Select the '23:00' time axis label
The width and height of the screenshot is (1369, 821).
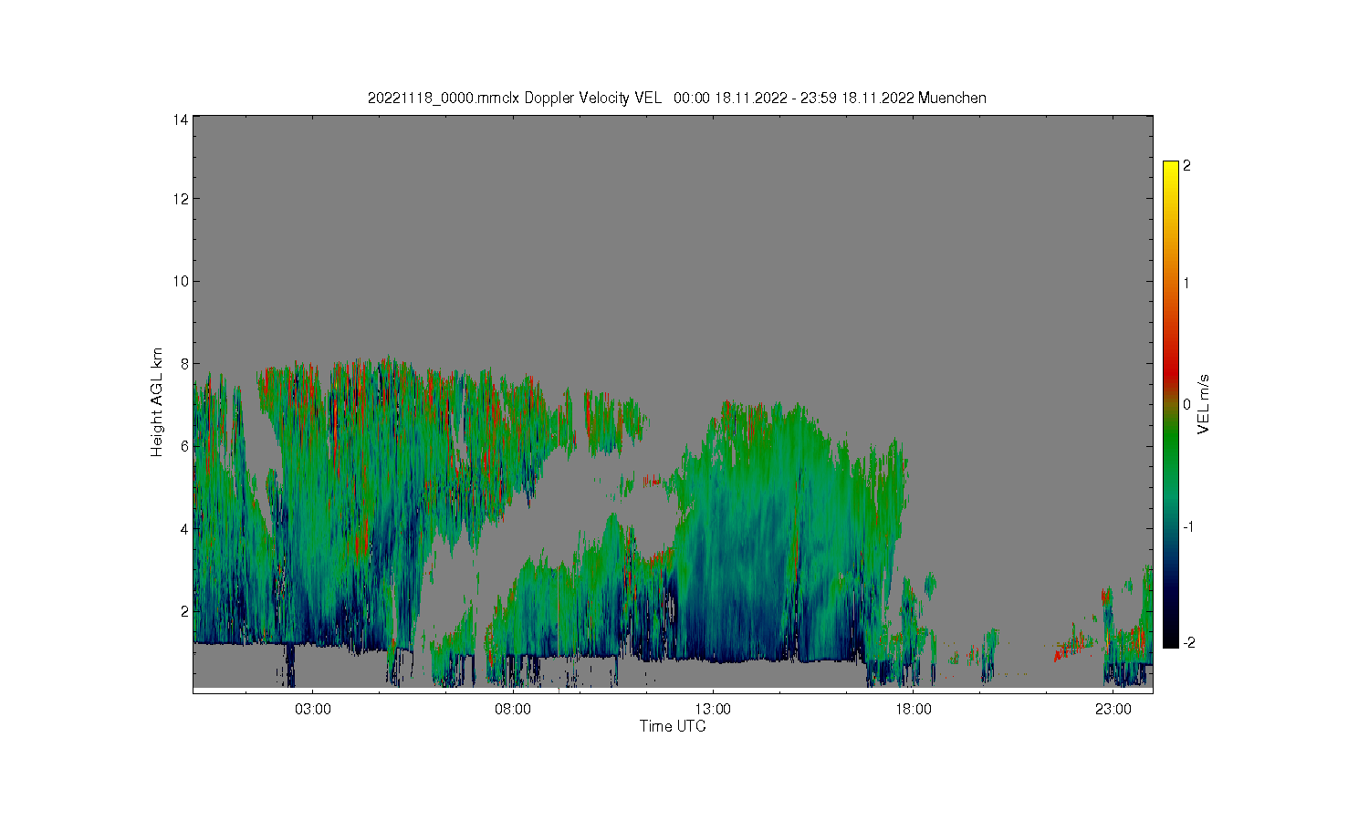point(1113,709)
